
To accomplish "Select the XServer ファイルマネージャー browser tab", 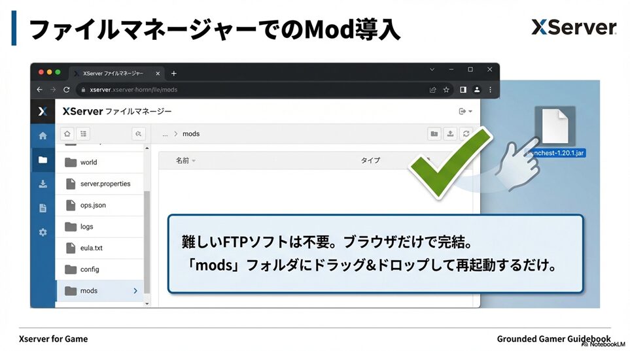I will (x=113, y=73).
